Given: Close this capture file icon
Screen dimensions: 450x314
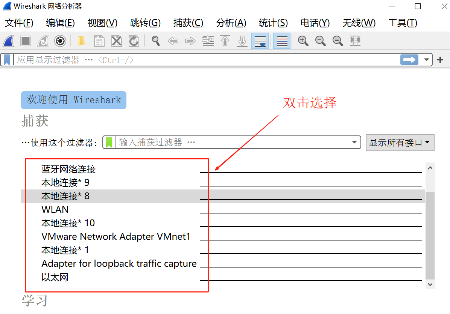Looking at the screenshot, I should [x=117, y=41].
